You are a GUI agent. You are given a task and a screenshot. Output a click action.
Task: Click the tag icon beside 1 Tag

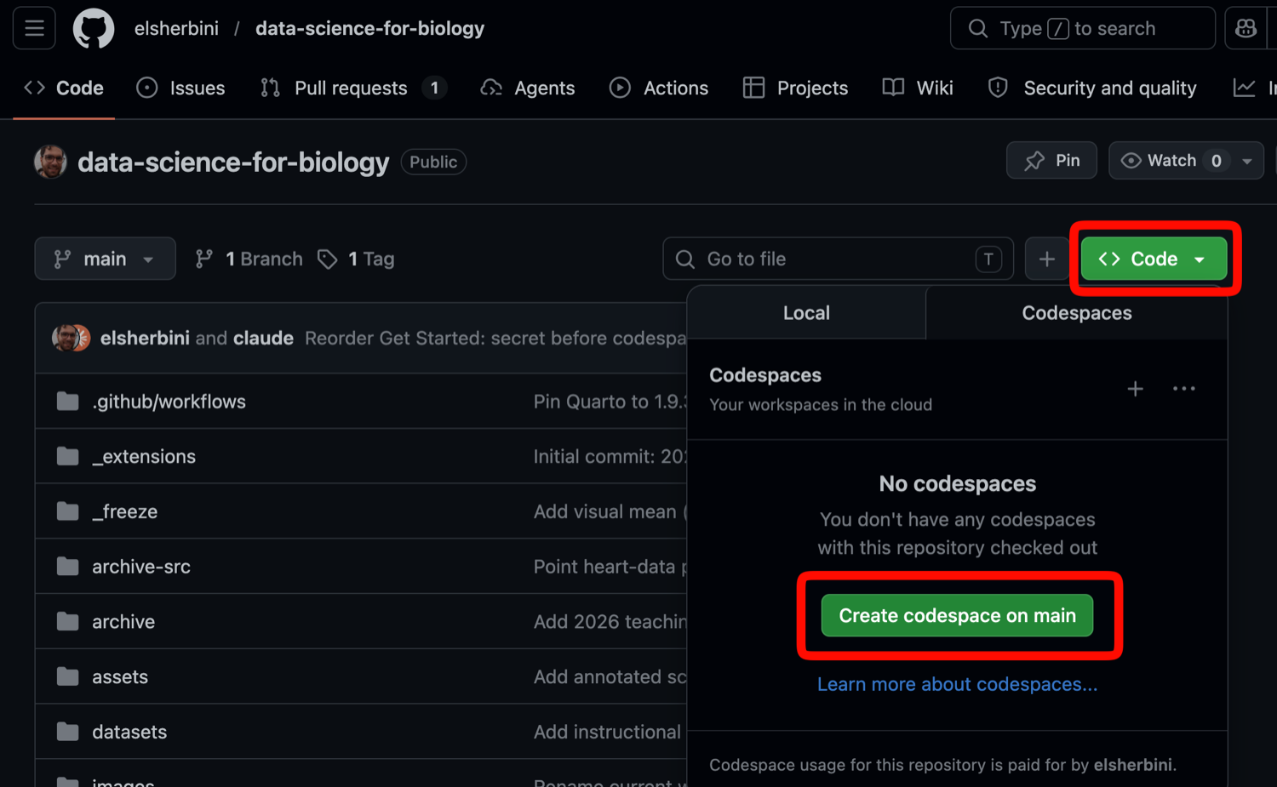[x=328, y=259]
